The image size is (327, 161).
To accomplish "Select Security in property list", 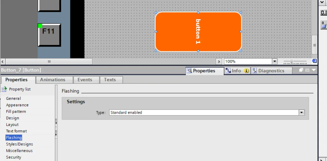I will (x=13, y=157).
